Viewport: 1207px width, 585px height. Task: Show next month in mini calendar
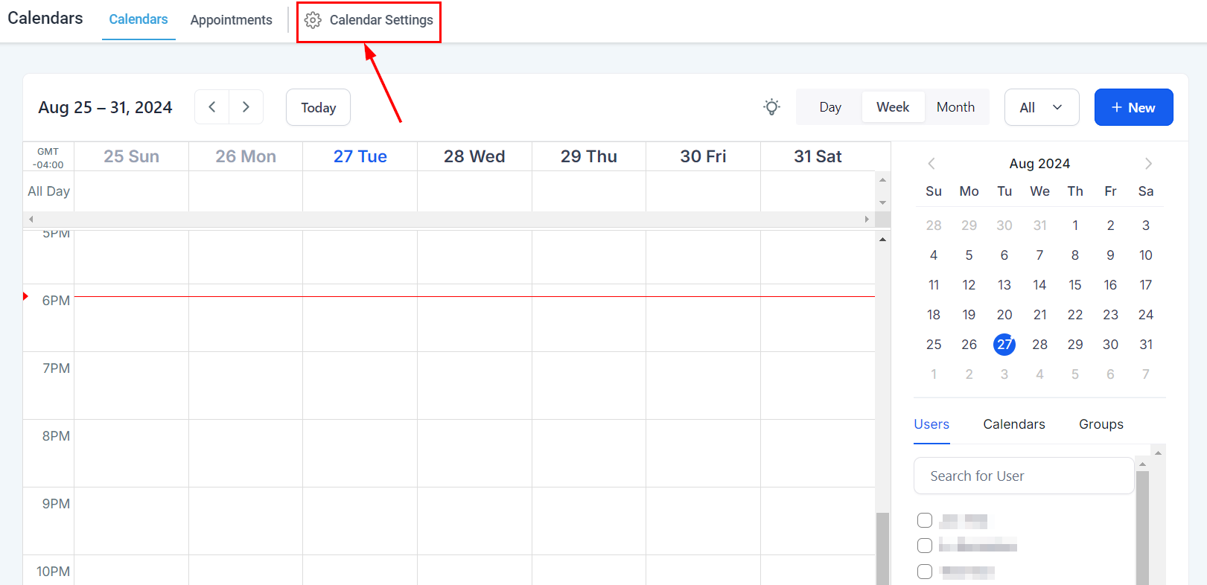[x=1147, y=164]
